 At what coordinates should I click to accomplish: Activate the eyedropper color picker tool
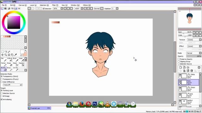15,55
